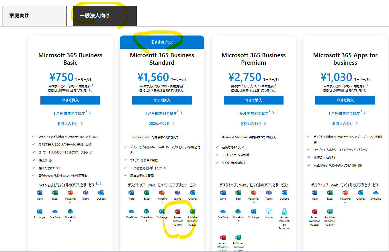
Task: Click Publisher icon in Apps for business card
Action: pos(330,211)
